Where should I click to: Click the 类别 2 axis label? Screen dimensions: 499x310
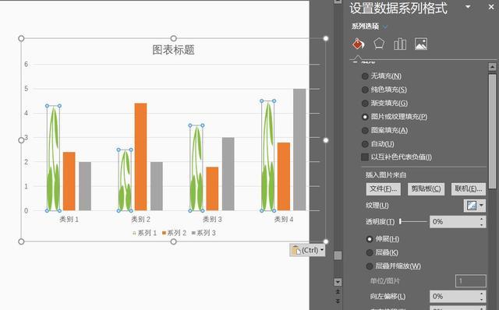pyautogui.click(x=140, y=219)
